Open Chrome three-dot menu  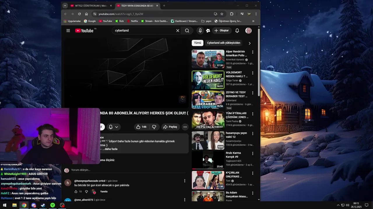(x=256, y=14)
